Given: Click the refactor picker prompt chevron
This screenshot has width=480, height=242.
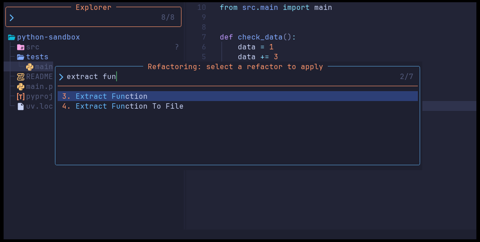Looking at the screenshot, I should pyautogui.click(x=61, y=77).
